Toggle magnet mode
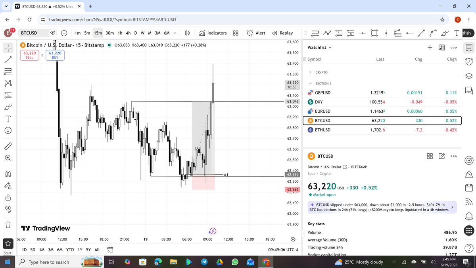This screenshot has height=268, width=476. pos(8,174)
